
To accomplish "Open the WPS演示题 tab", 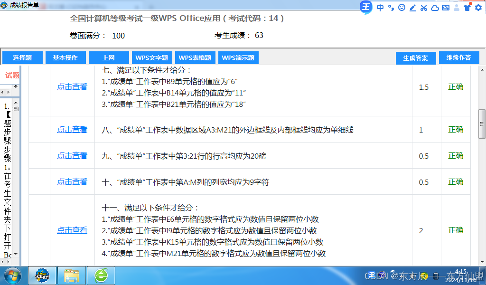I will 238,57.
